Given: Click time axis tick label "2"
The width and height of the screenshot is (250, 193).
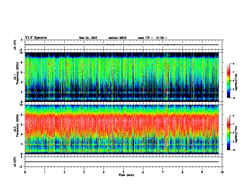Looking at the screenshot, I should (64, 172).
